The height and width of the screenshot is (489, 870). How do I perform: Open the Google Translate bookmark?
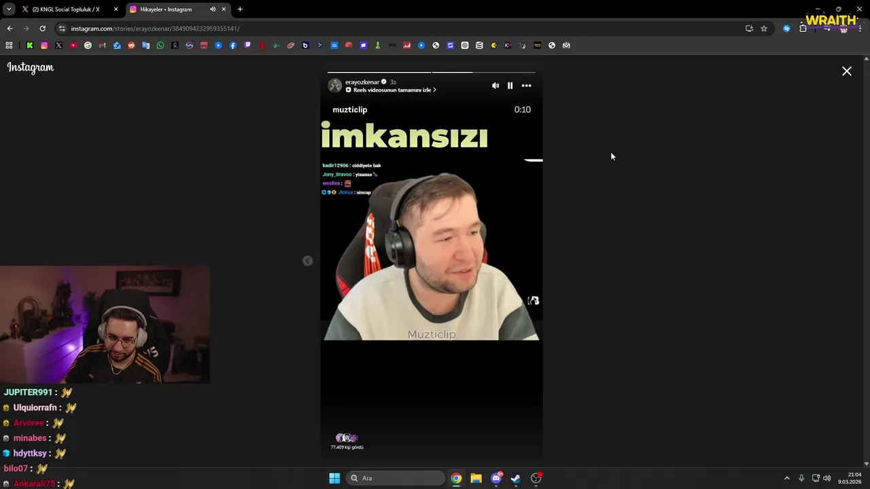click(x=145, y=46)
